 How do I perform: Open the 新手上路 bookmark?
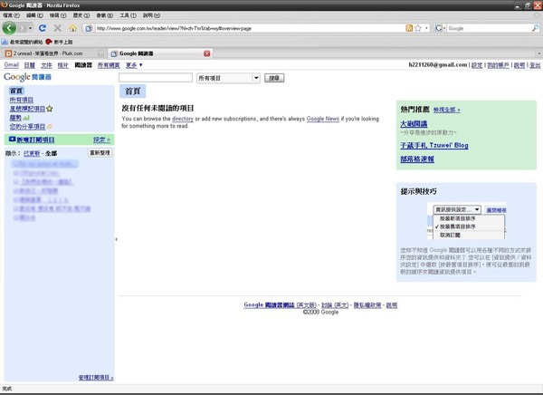59,42
